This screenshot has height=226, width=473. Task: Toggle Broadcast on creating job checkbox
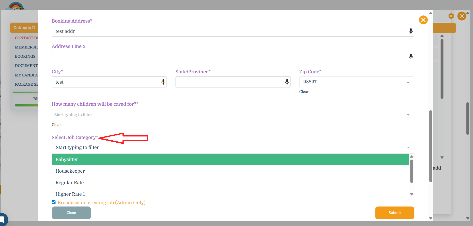[54, 202]
